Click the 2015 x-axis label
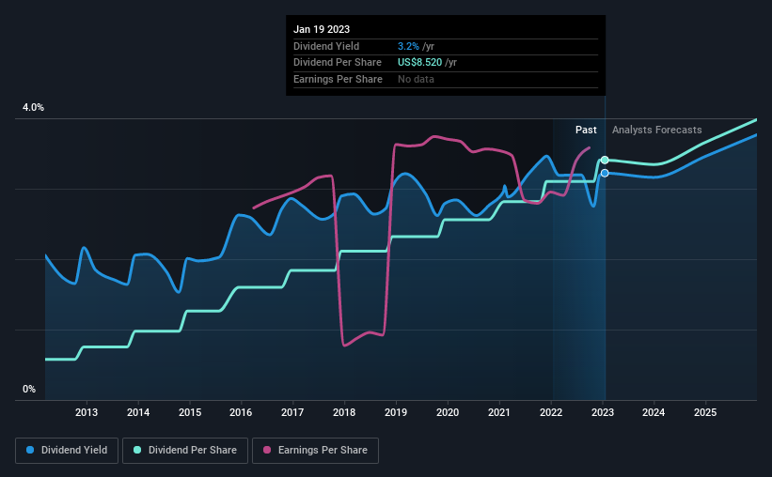Viewport: 772px width, 477px height. click(190, 412)
